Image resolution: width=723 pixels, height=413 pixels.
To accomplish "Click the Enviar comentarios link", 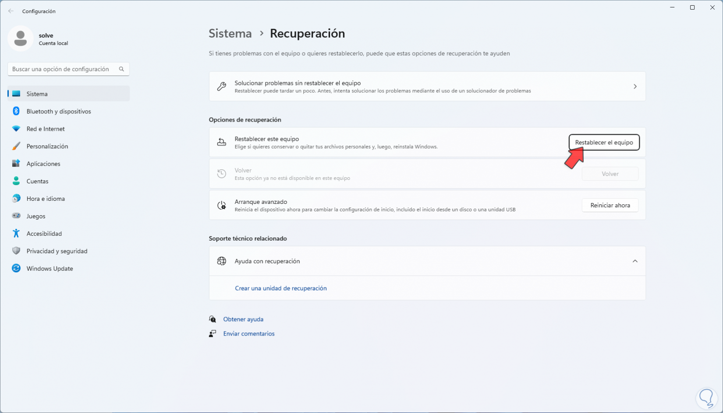I will tap(249, 333).
